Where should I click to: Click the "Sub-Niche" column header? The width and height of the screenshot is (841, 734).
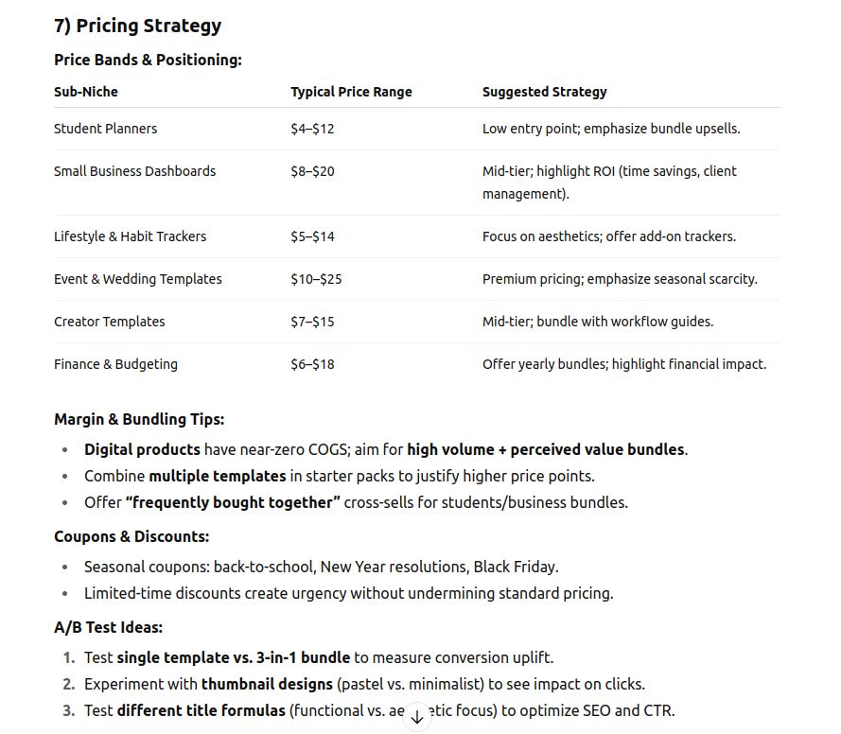point(86,92)
